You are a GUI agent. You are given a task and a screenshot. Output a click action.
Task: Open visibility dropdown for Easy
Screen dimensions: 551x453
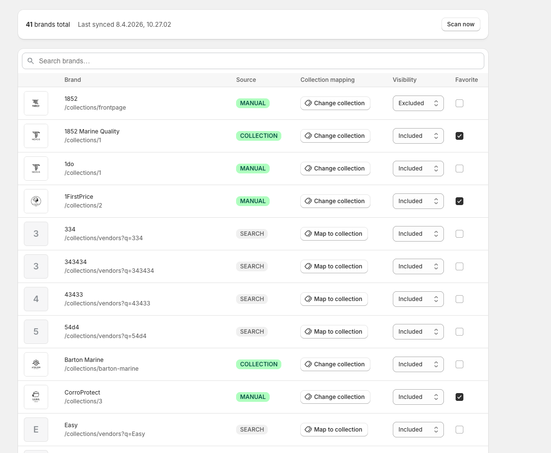(418, 430)
